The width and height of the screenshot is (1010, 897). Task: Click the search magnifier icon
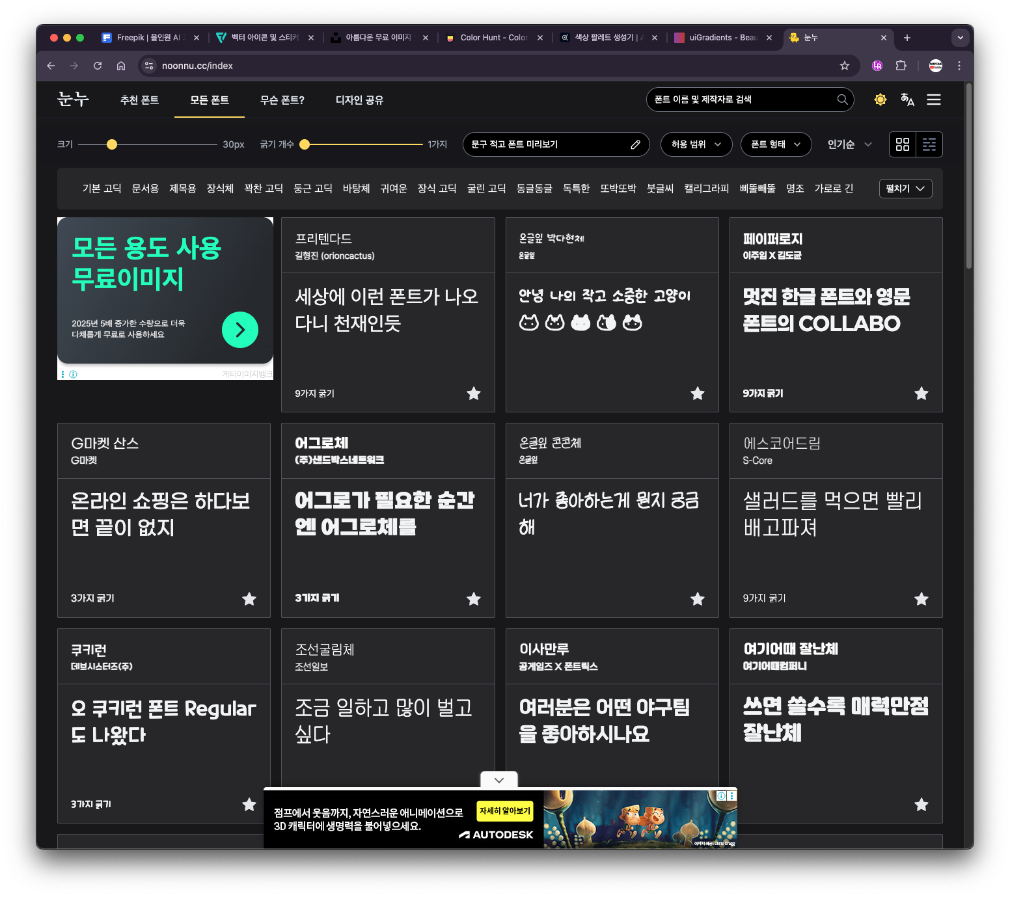[842, 100]
